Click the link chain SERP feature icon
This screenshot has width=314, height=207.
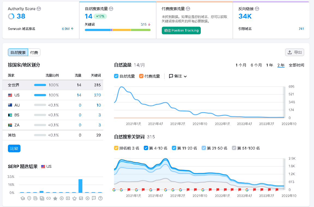click(x=49, y=198)
